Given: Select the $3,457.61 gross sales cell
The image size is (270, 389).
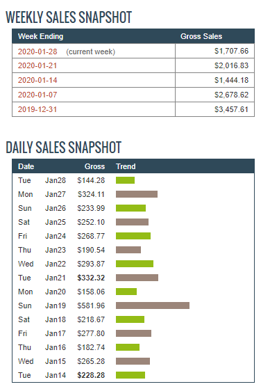Looking at the screenshot, I should 231,109.
